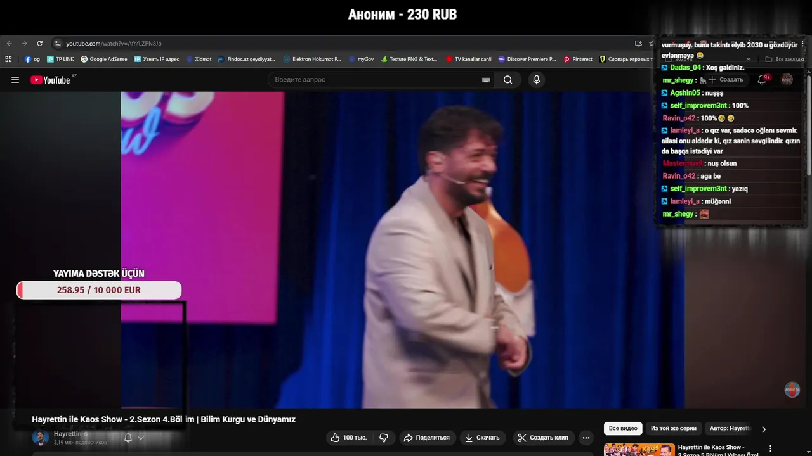Click chat username Agshin05
The width and height of the screenshot is (812, 456).
(x=685, y=93)
